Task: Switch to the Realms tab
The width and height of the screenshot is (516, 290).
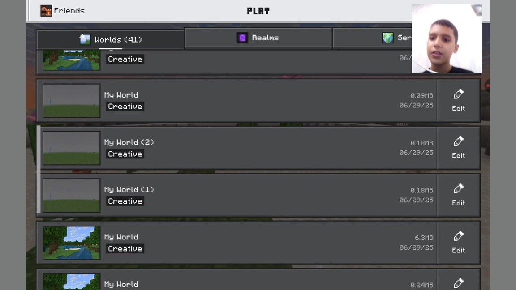Action: click(258, 38)
